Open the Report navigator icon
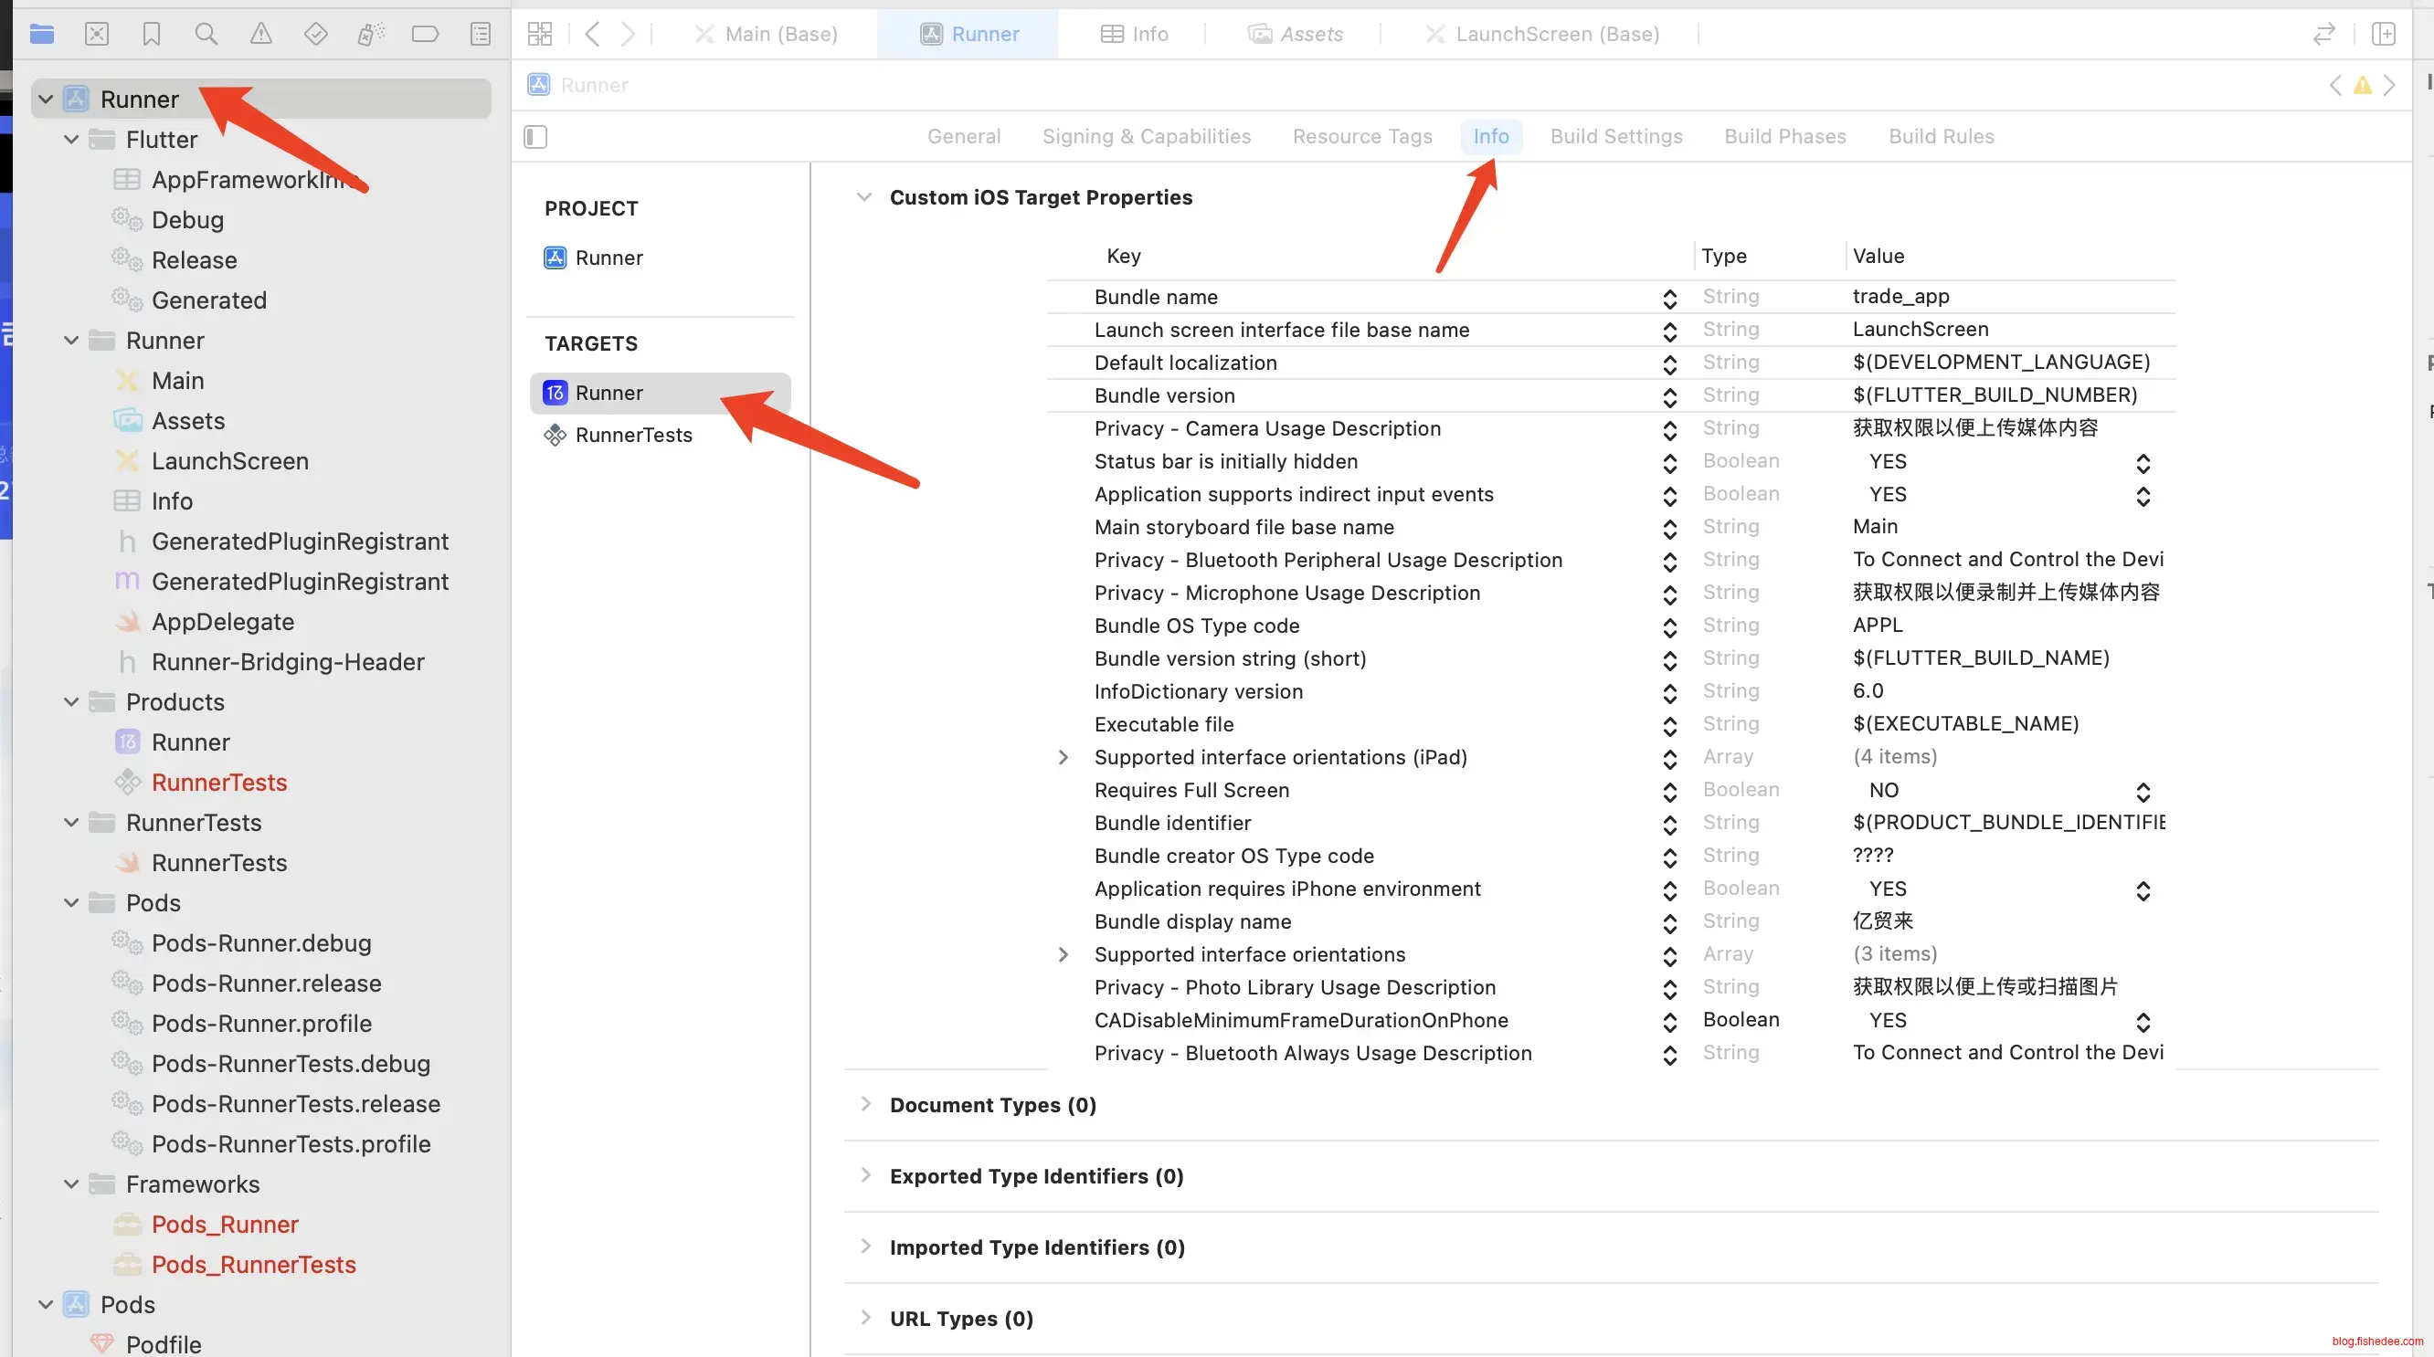 pos(480,34)
